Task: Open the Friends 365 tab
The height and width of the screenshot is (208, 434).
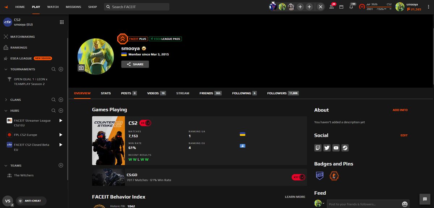Action: coord(210,93)
